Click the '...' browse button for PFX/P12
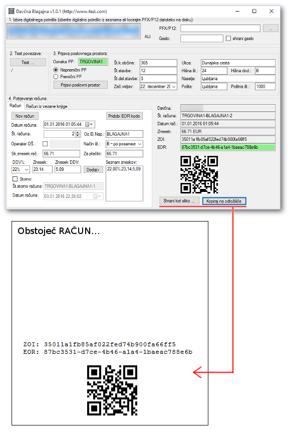 (270, 28)
